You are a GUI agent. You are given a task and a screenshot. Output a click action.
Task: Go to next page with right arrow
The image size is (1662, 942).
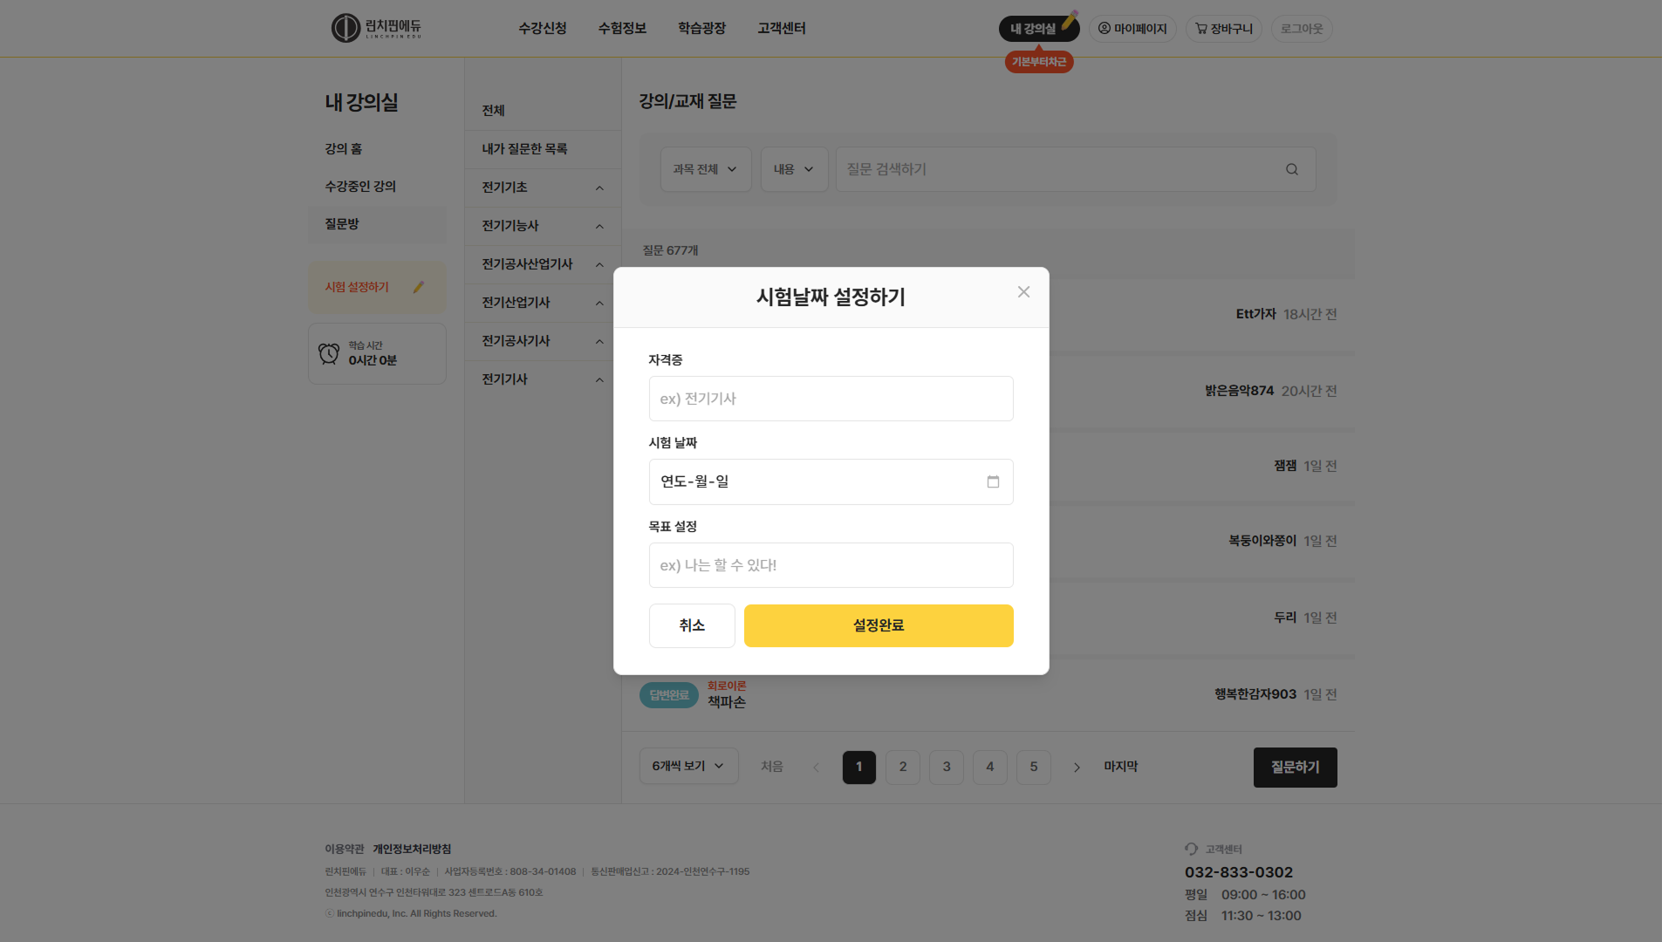click(x=1077, y=768)
